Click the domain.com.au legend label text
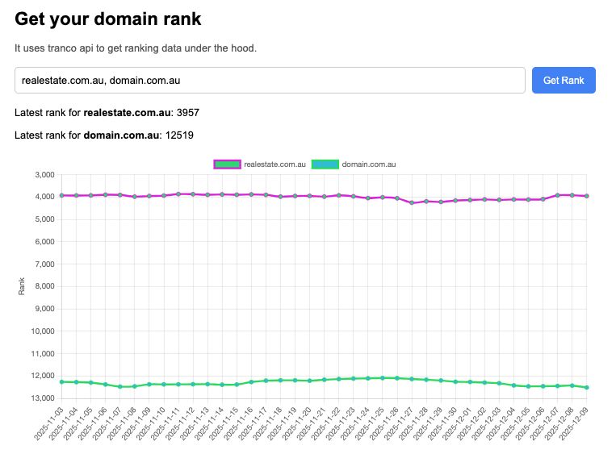The height and width of the screenshot is (458, 616). point(368,164)
